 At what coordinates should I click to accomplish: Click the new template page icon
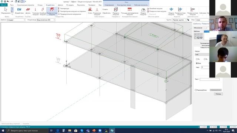tap(195, 38)
